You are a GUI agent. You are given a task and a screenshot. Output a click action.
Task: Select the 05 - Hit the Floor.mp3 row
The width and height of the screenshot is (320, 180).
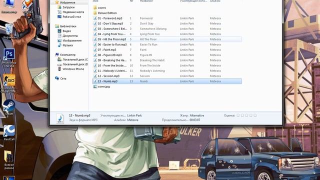click(167, 39)
